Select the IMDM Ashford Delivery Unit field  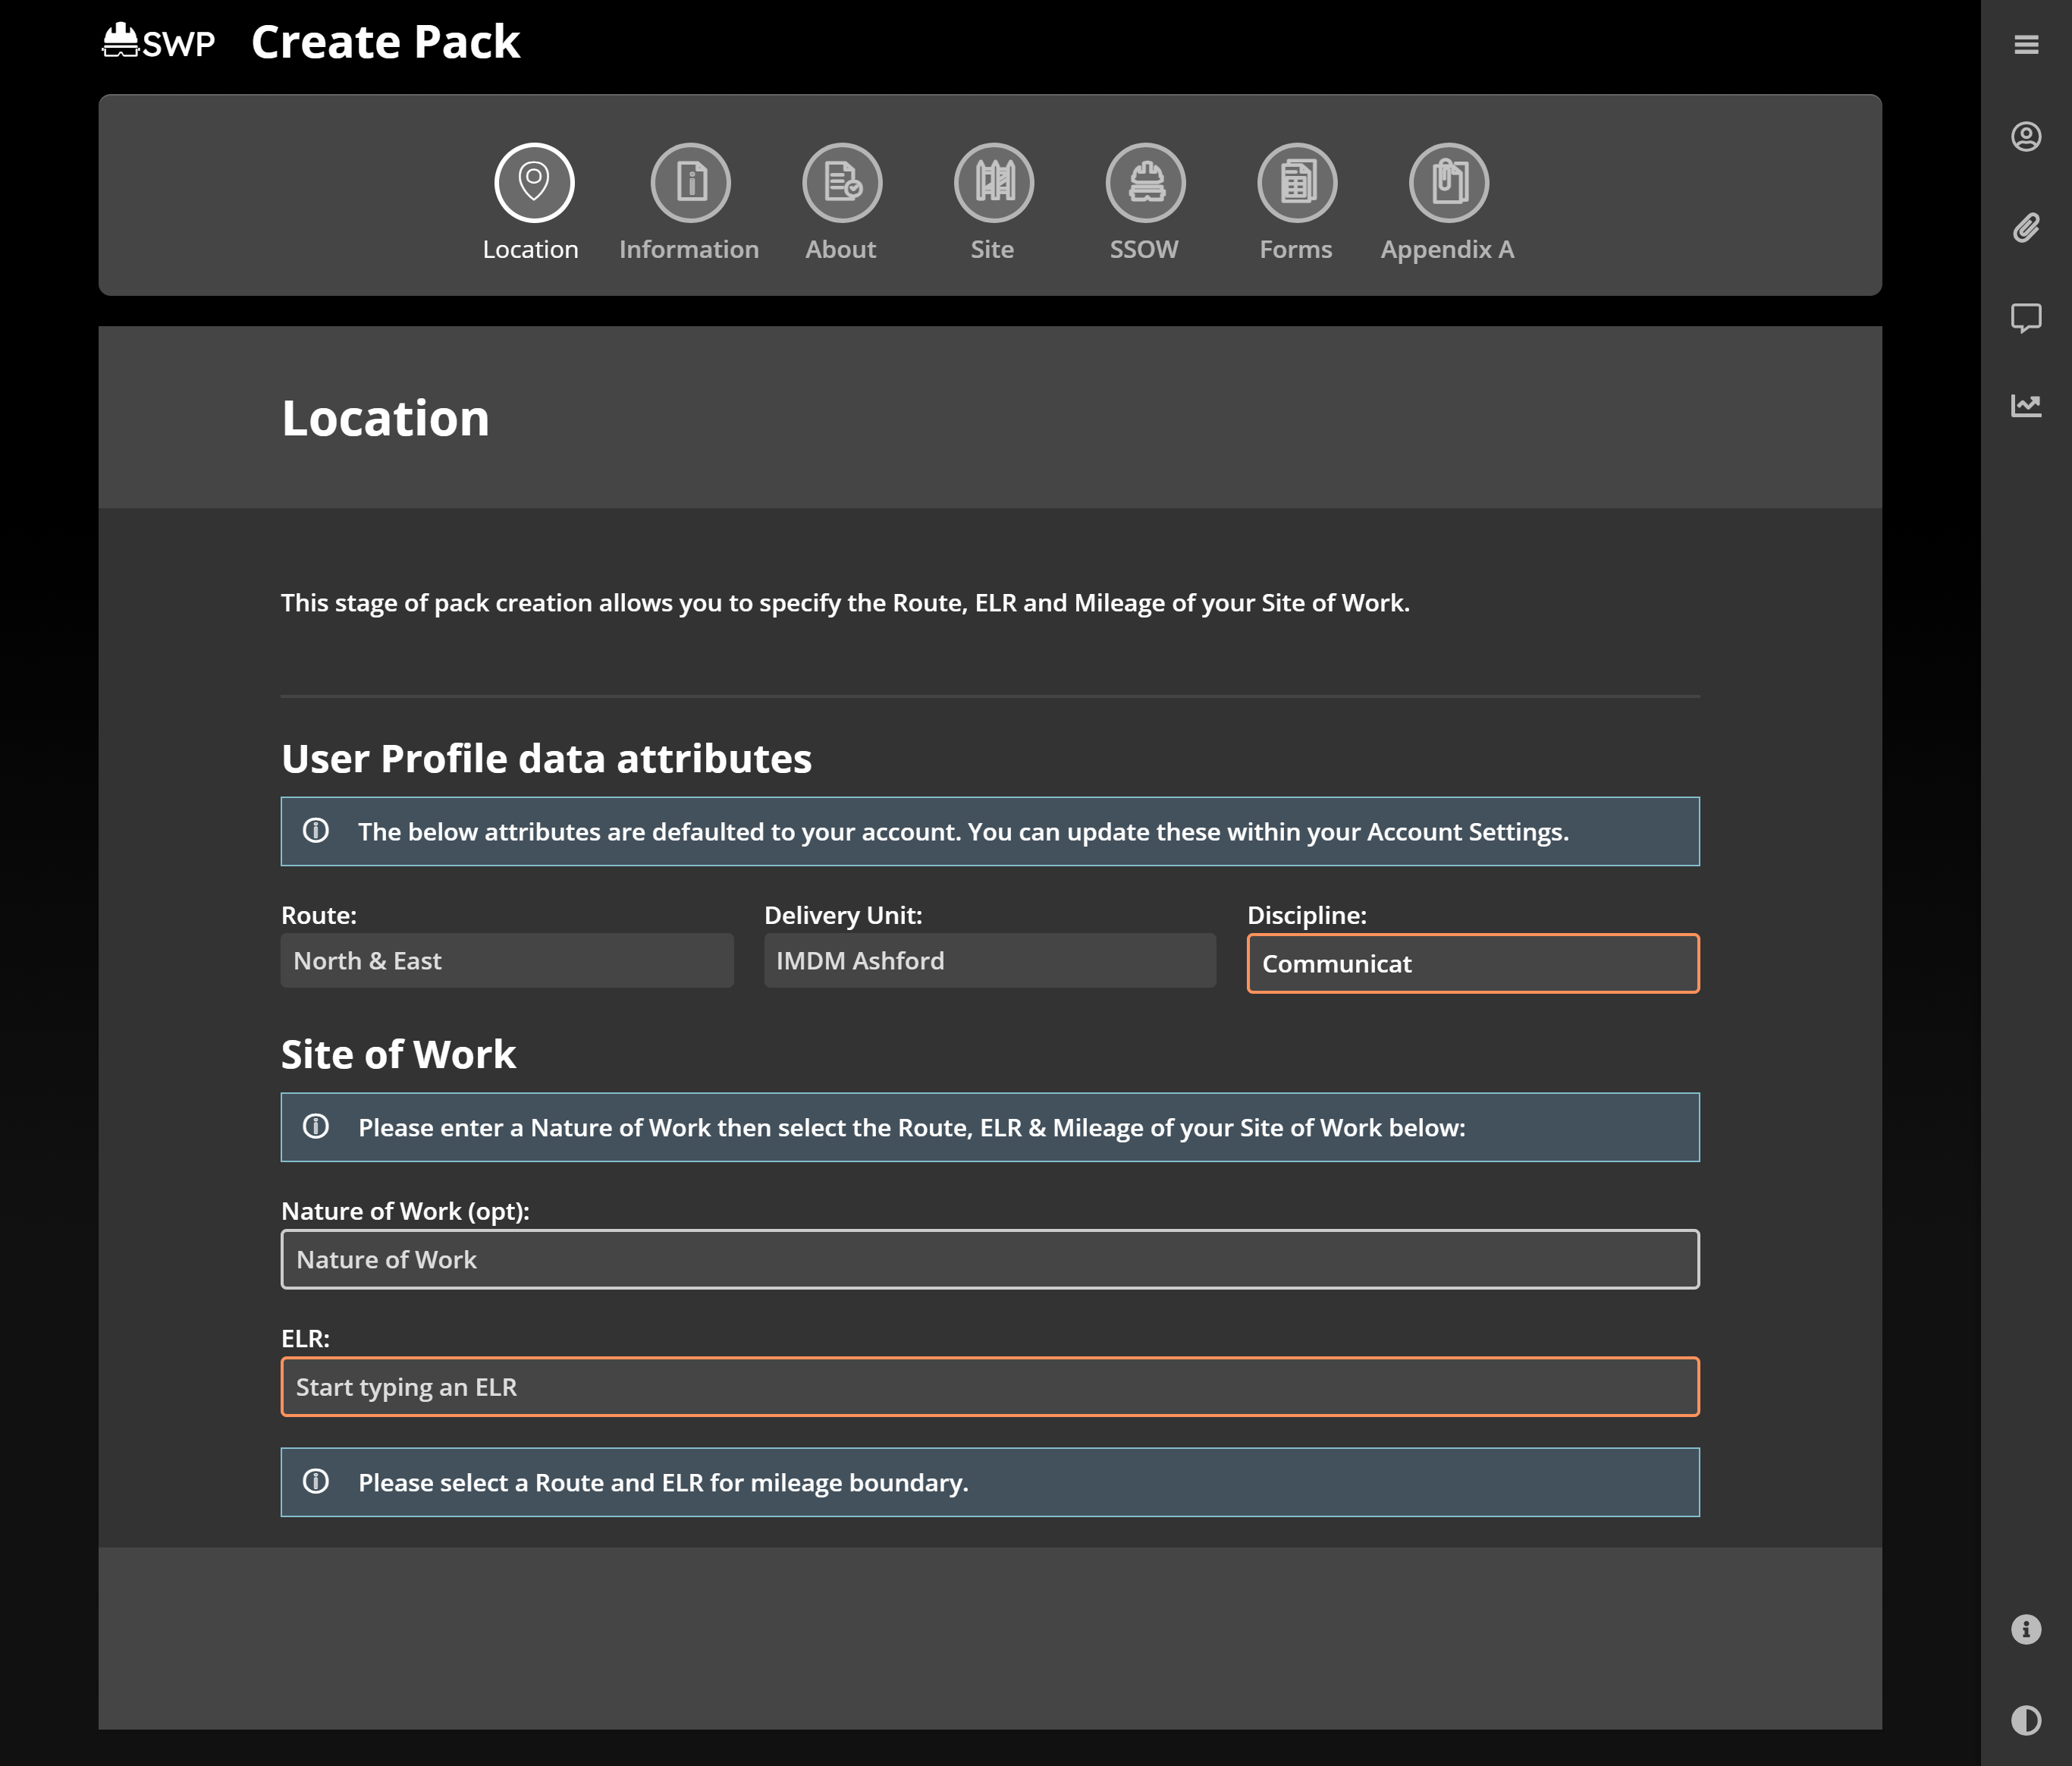(989, 960)
